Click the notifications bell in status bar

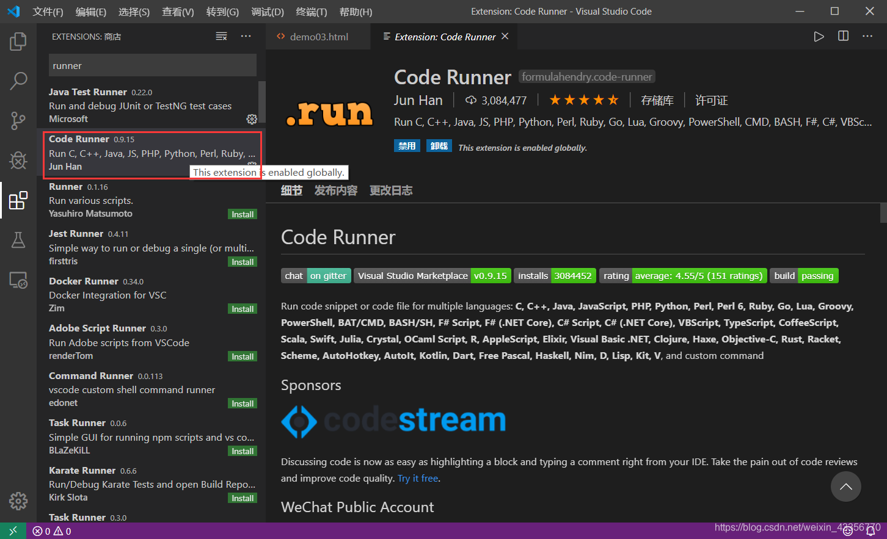[871, 531]
